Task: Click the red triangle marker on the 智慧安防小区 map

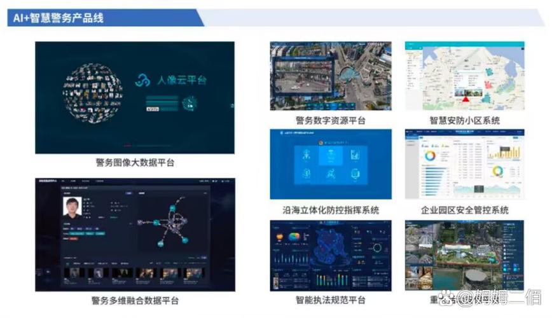Action: pyautogui.click(x=466, y=99)
